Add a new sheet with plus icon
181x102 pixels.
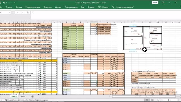[33, 96]
